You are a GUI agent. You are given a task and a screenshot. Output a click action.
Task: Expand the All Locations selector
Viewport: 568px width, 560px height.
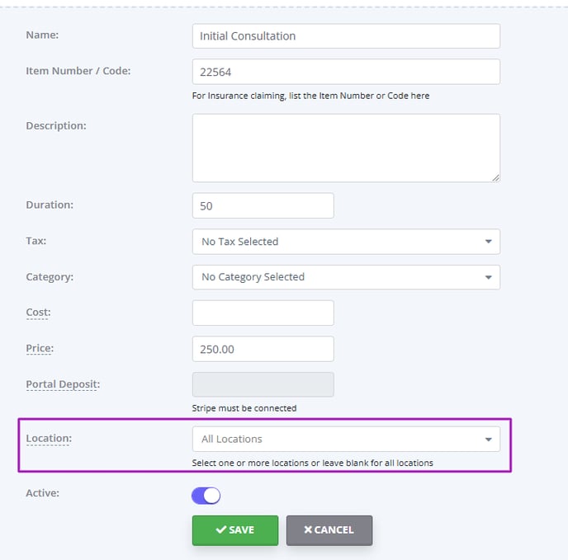(x=346, y=439)
